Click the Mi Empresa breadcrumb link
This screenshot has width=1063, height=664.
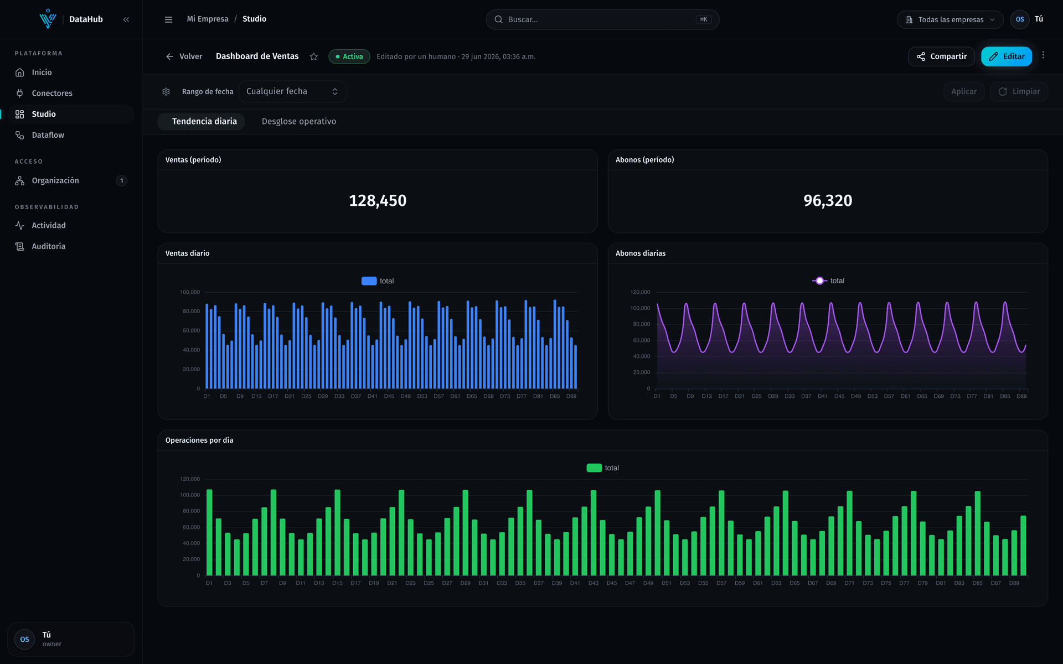pyautogui.click(x=208, y=19)
